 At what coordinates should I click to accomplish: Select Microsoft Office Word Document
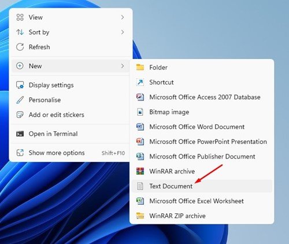[202, 127]
